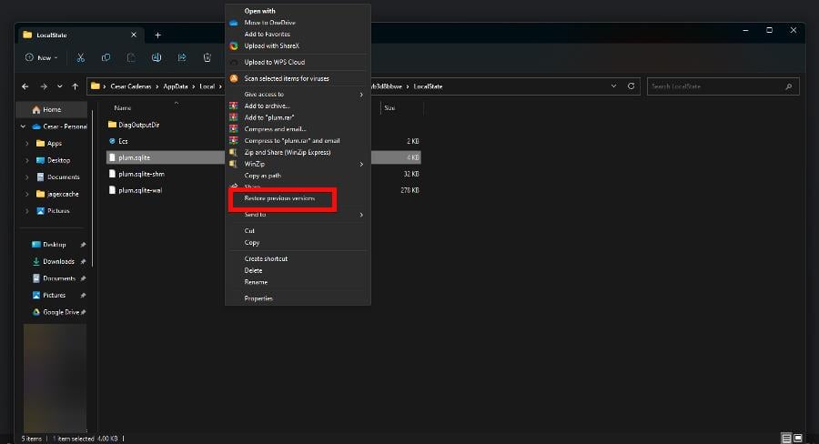
Task: Open Home in the navigation pane
Action: (52, 110)
